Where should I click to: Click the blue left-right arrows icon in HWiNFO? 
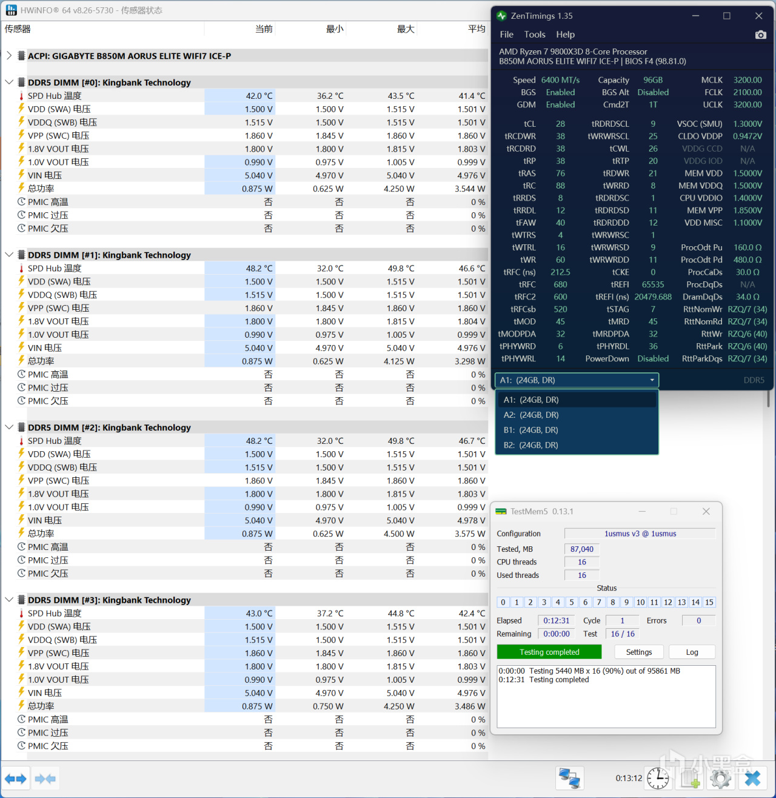[x=15, y=779]
